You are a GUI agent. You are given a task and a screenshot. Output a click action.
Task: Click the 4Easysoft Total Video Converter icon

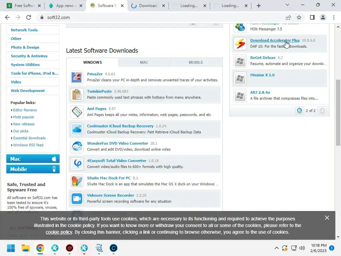[x=77, y=164]
